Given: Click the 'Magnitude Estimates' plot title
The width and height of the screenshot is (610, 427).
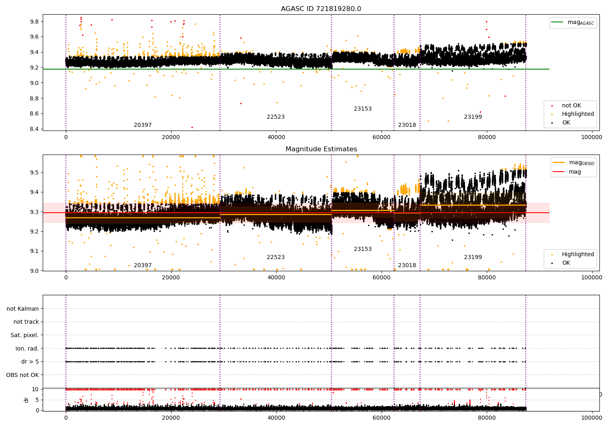Looking at the screenshot, I should tap(321, 149).
